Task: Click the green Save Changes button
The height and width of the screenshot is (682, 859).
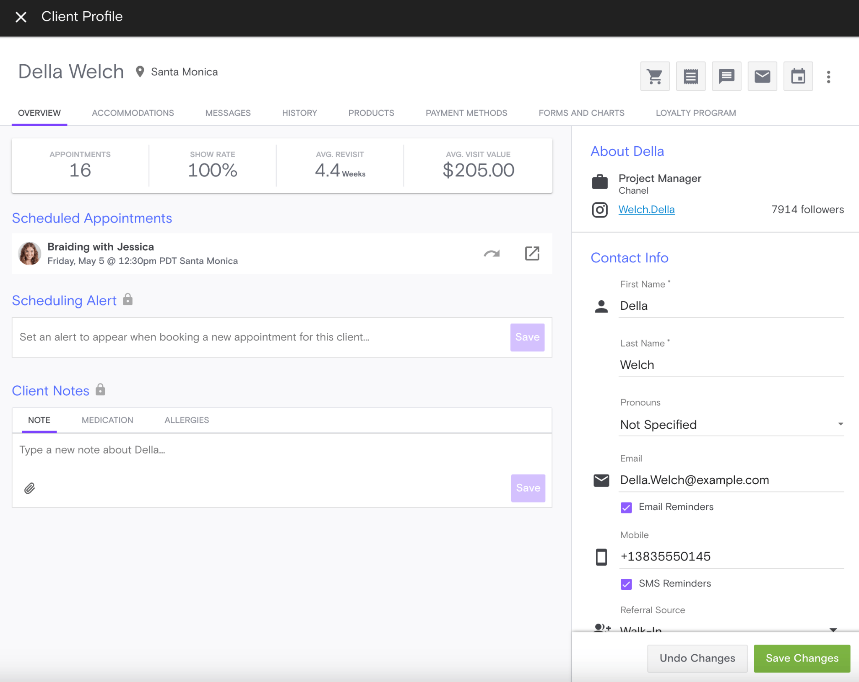Action: [802, 658]
